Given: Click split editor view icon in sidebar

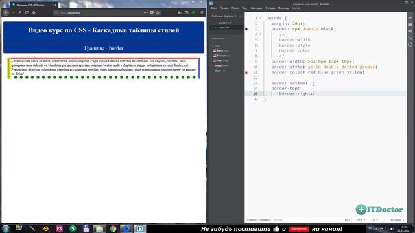Looking at the screenshot, I should point(241,16).
